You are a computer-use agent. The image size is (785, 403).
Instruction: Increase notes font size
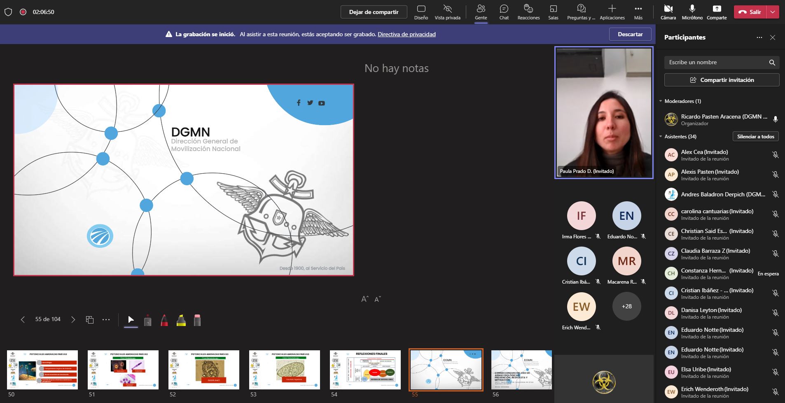(x=365, y=299)
